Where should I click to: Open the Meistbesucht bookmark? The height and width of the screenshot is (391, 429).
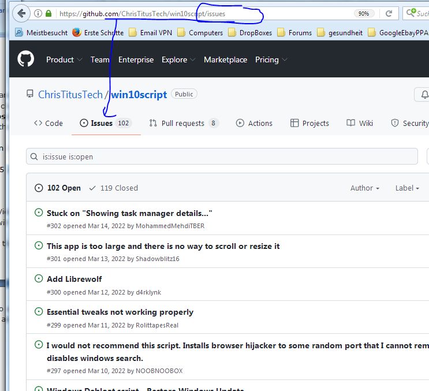[x=42, y=32]
